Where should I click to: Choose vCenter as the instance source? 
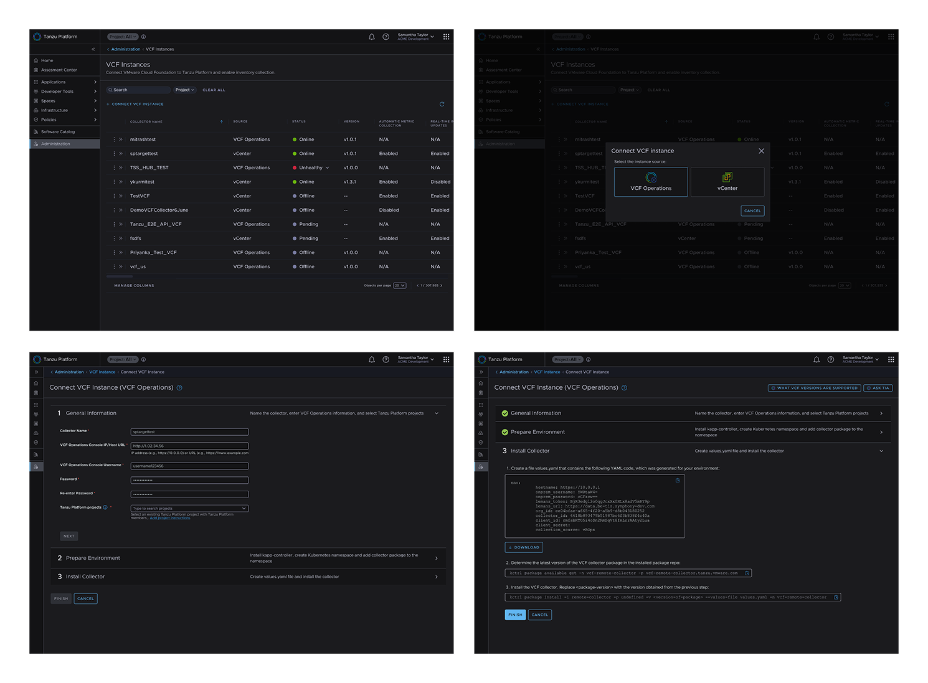727,182
